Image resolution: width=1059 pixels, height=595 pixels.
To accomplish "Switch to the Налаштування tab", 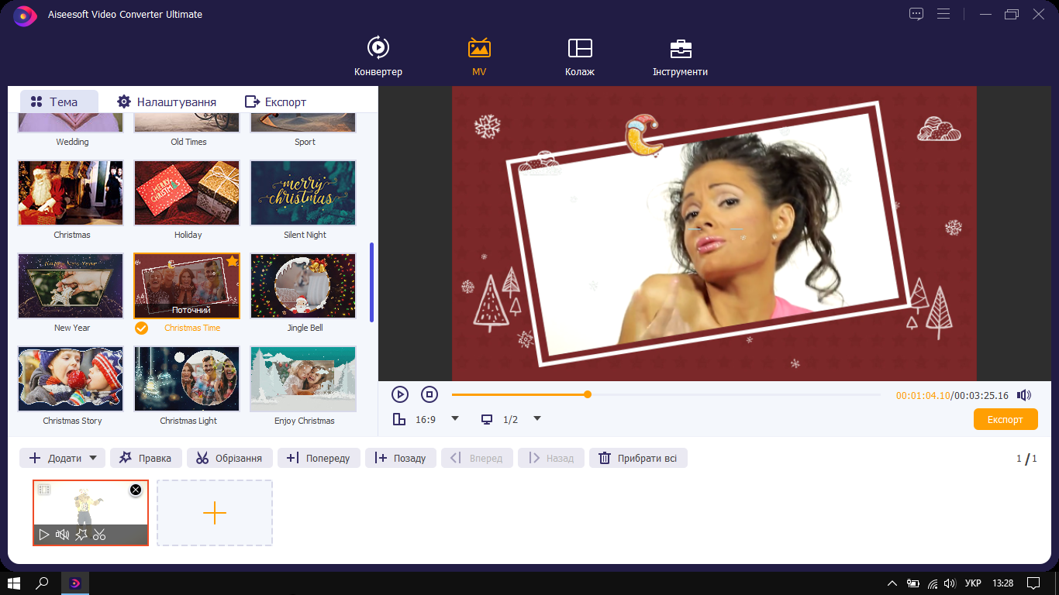I will coord(166,101).
